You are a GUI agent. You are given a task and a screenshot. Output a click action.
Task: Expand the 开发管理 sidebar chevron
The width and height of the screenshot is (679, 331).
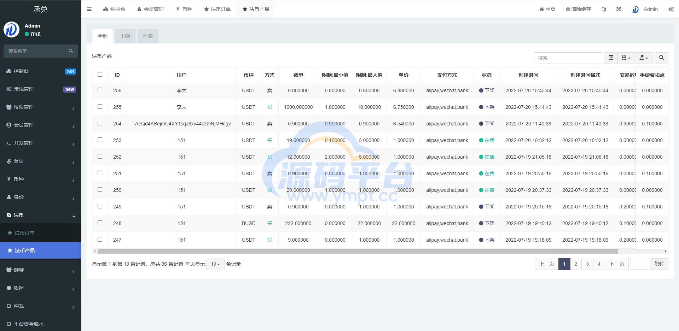point(74,144)
